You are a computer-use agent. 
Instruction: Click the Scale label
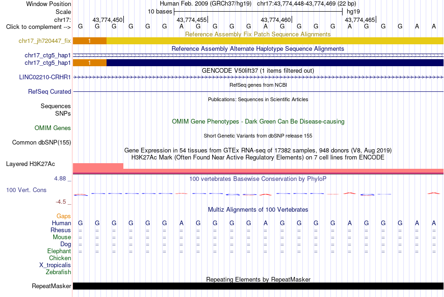point(63,12)
